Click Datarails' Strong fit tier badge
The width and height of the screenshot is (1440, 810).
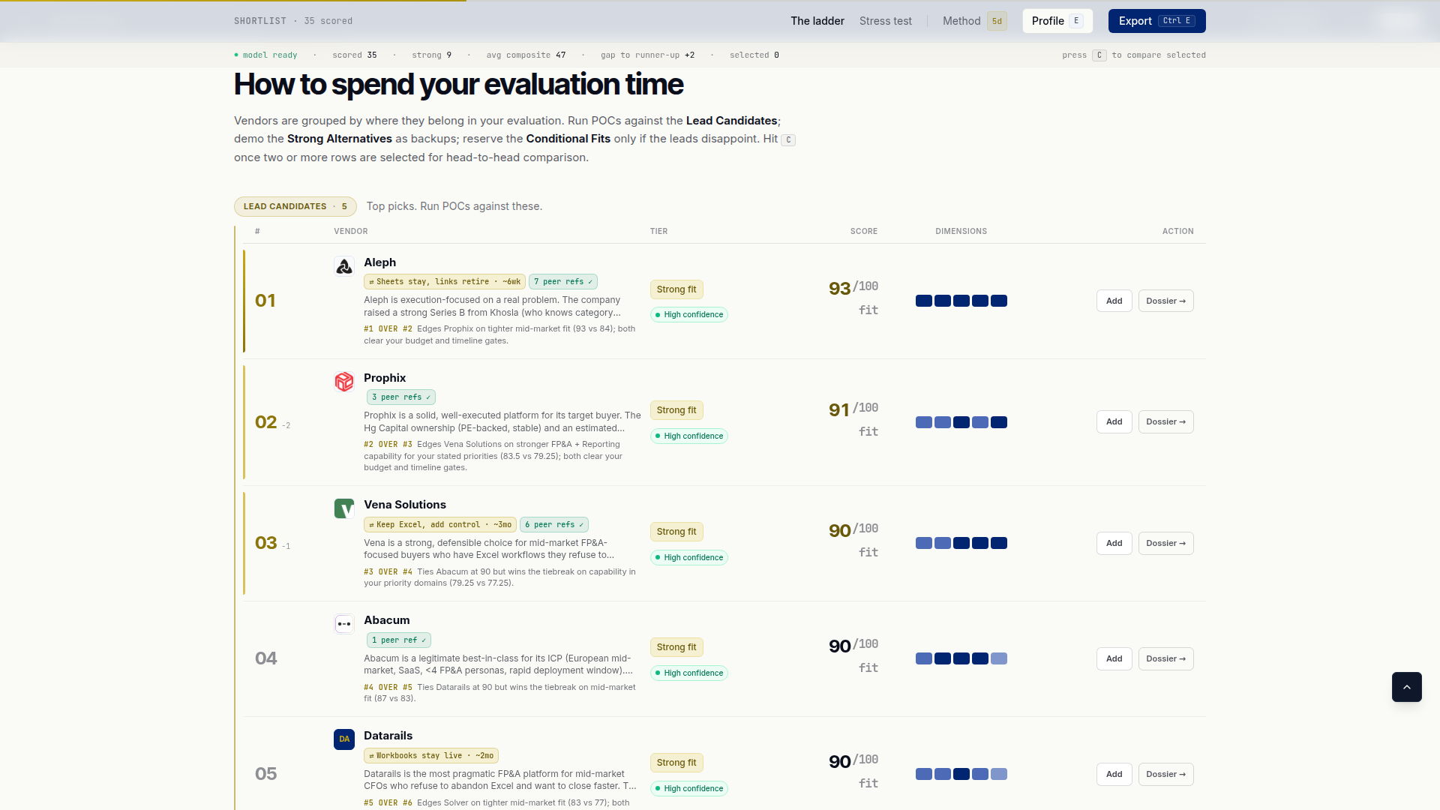(676, 763)
